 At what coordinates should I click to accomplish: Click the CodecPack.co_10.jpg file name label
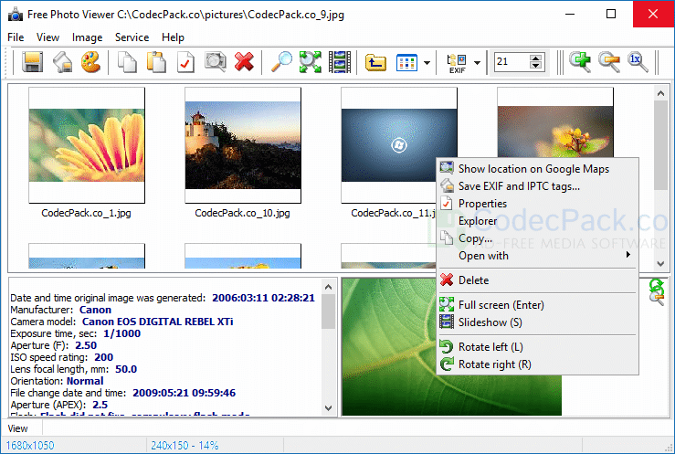[242, 213]
